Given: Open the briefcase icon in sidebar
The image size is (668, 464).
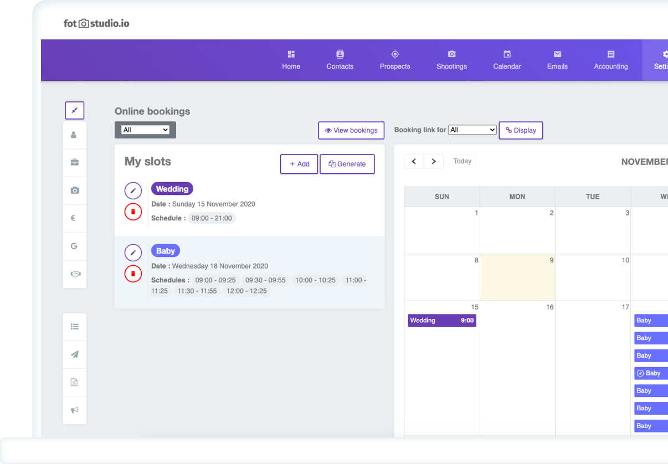Looking at the screenshot, I should pos(74,162).
